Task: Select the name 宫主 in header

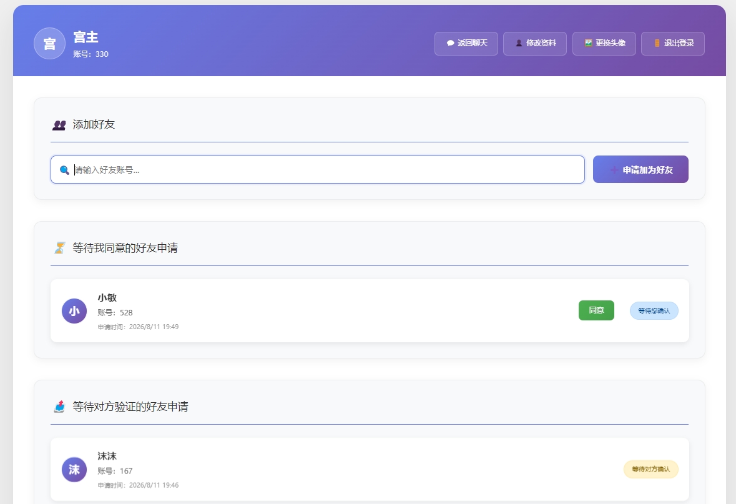Action: tap(86, 37)
